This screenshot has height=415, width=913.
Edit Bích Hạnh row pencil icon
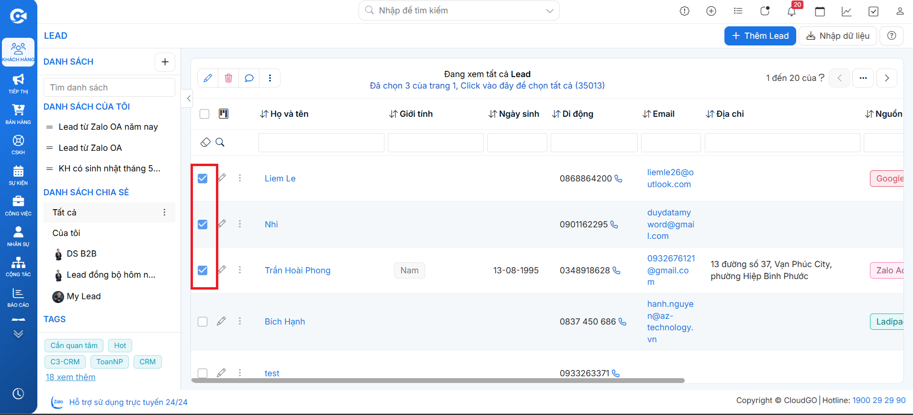pos(221,321)
